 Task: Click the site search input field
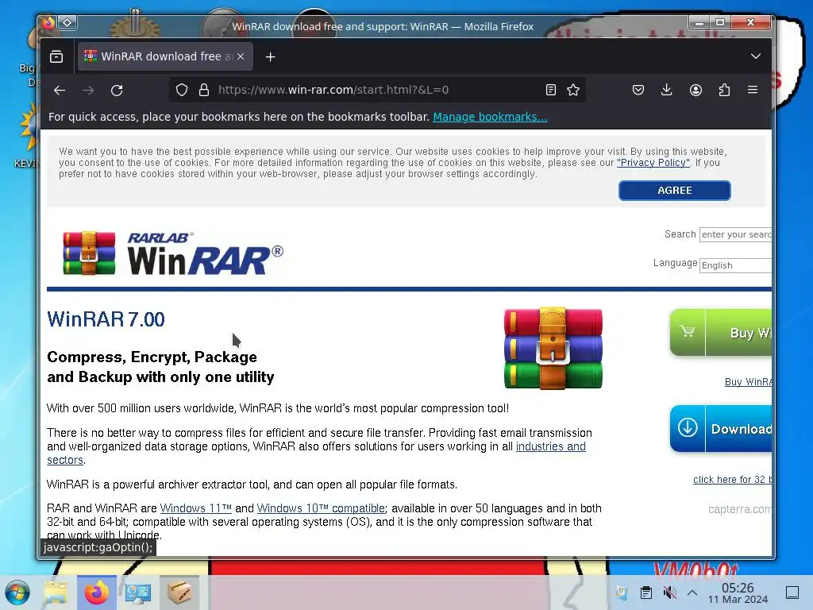pos(735,234)
